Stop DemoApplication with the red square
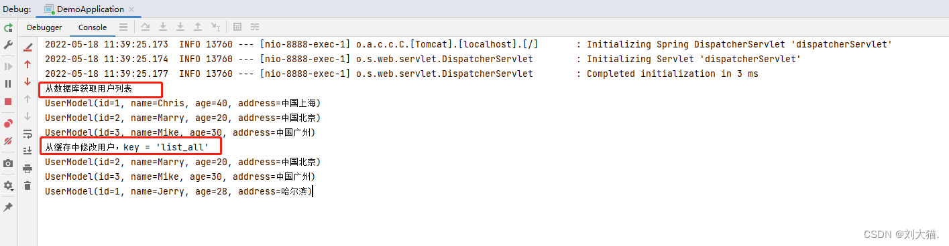Image resolution: width=949 pixels, height=246 pixels. pyautogui.click(x=8, y=102)
